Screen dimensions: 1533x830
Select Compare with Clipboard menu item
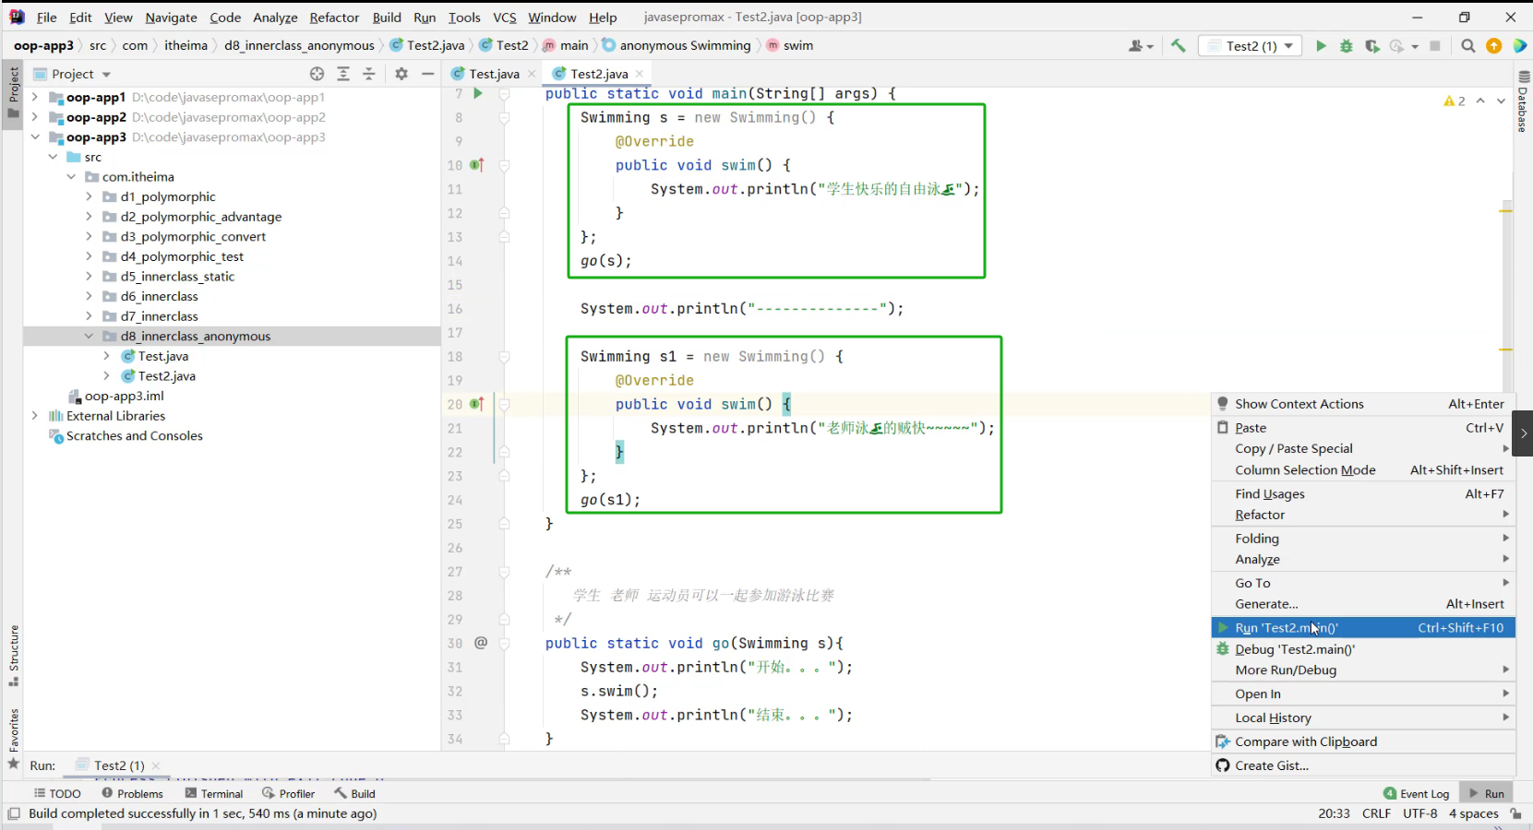click(x=1363, y=741)
